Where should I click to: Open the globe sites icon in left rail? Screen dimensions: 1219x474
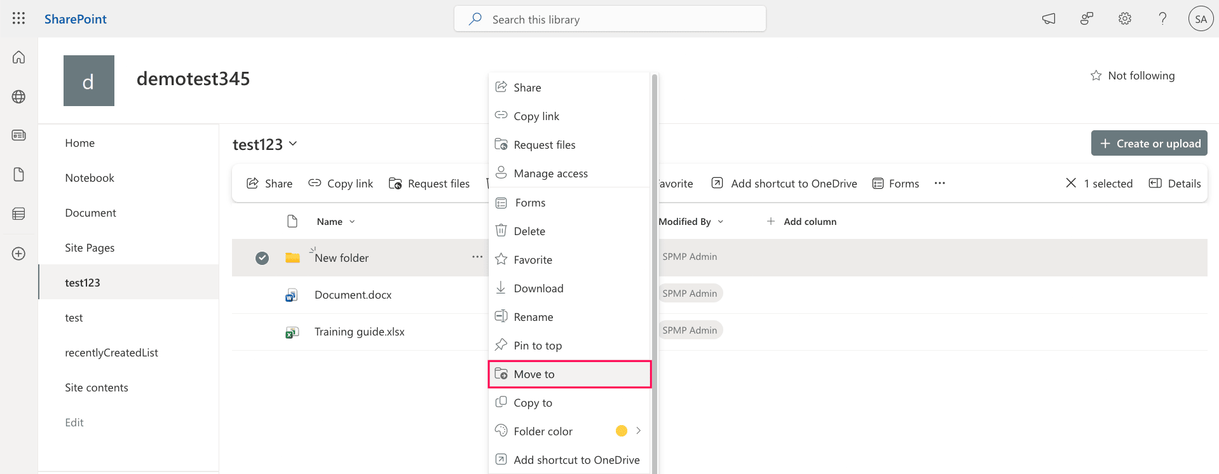click(x=18, y=97)
